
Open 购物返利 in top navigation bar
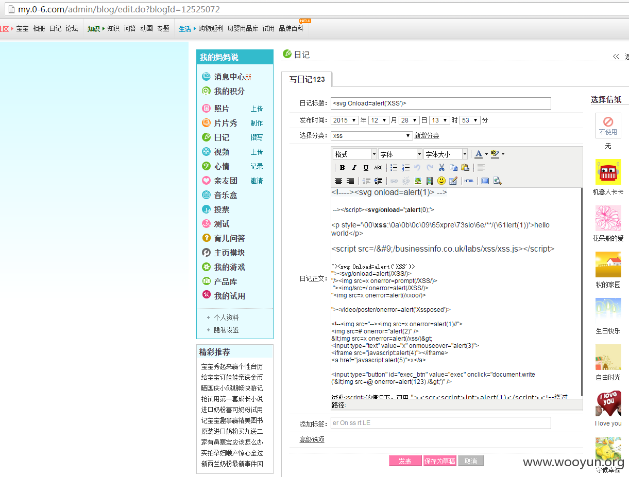click(x=211, y=28)
